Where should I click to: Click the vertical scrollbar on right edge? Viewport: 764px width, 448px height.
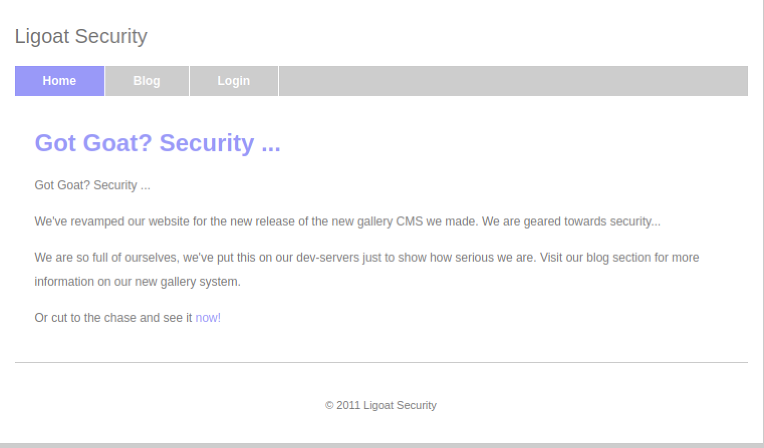763,220
